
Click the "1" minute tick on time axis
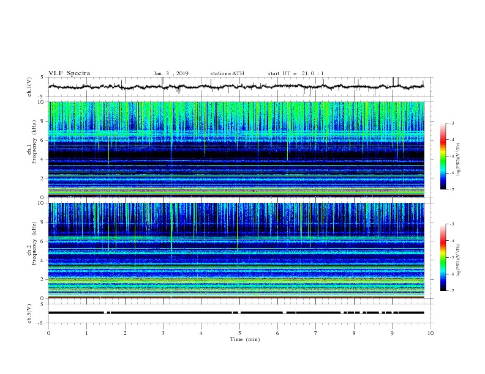[86, 333]
